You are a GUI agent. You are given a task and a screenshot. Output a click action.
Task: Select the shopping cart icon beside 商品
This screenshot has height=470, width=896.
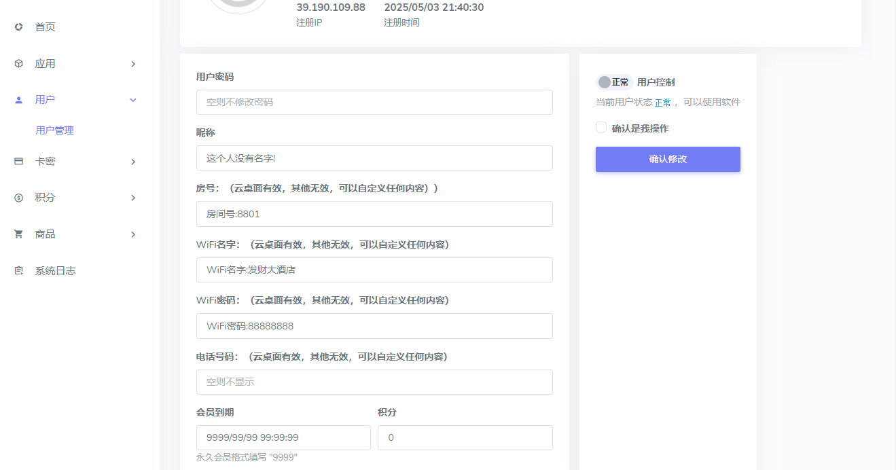(x=17, y=234)
